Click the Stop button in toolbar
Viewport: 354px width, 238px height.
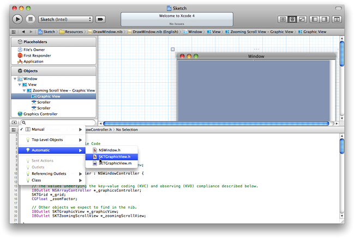click(x=31, y=19)
